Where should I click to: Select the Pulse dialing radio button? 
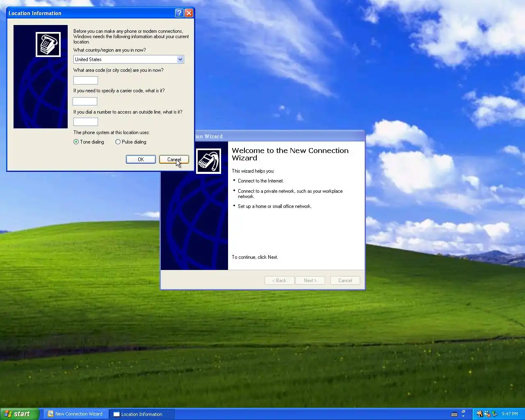[118, 142]
